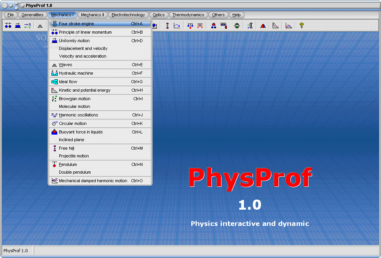This screenshot has height=258, width=381.
Task: Select Four stroke engine menu entry
Action: tap(100, 24)
